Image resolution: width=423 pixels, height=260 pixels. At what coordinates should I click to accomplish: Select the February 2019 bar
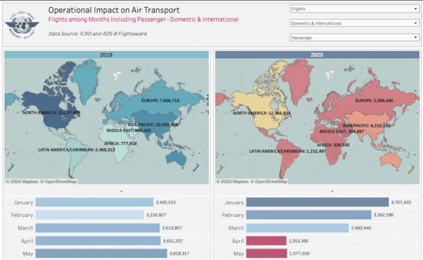89,215
